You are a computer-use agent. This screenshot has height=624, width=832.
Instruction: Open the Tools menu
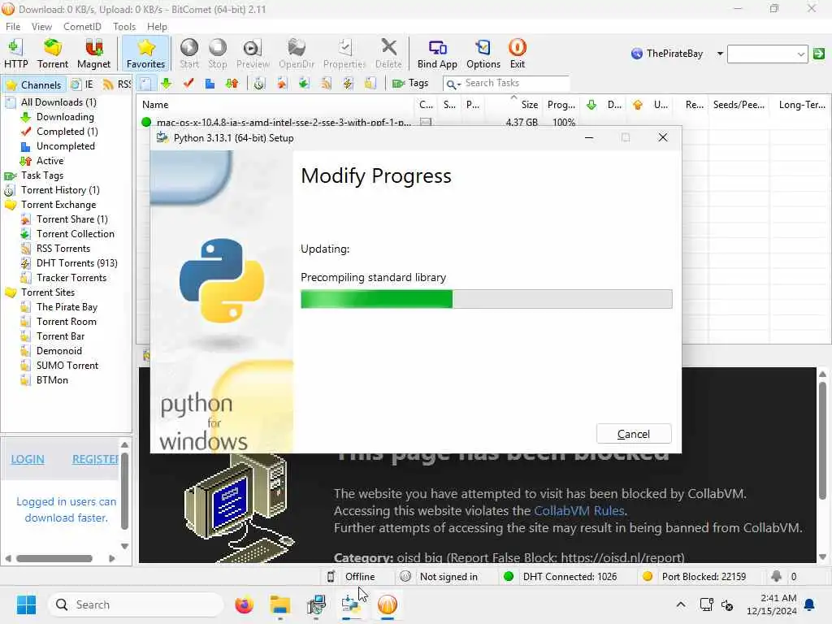[x=124, y=27]
